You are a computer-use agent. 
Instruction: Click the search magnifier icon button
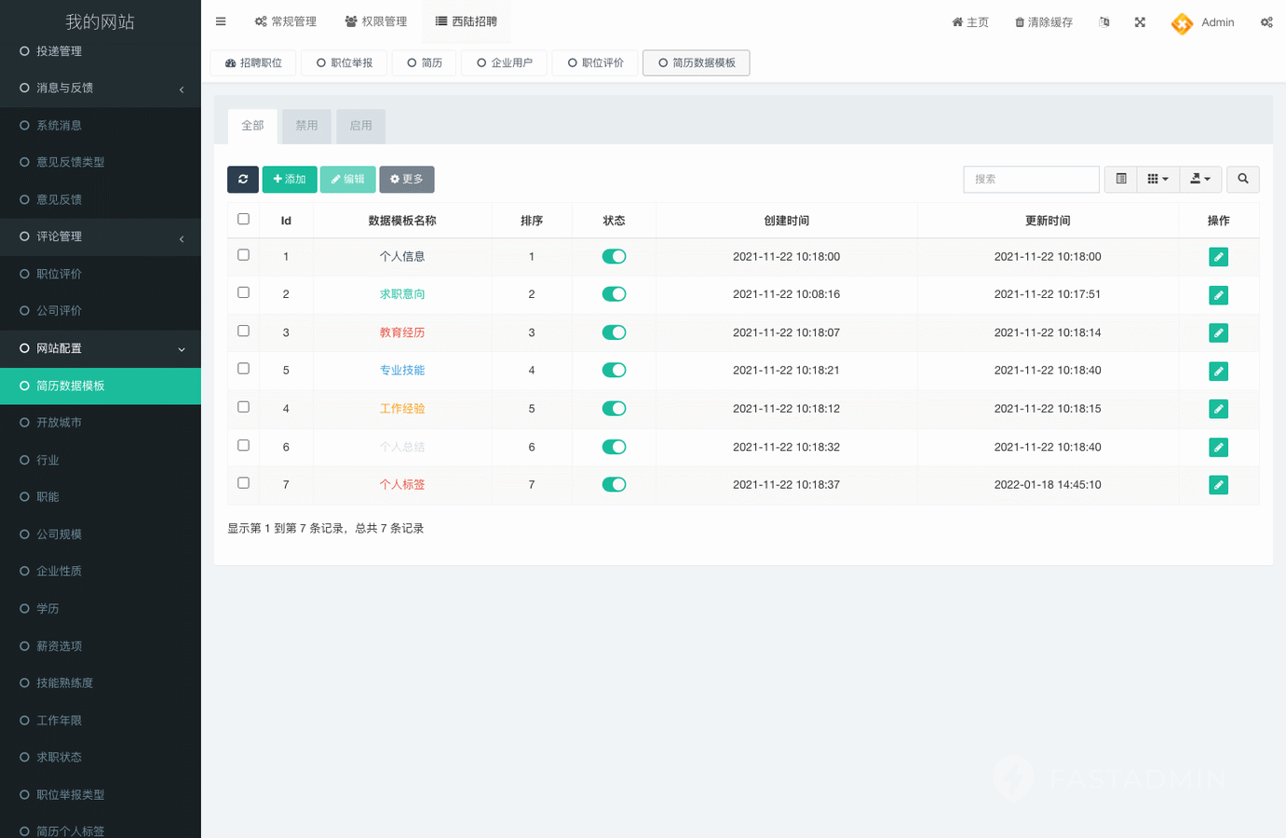(x=1242, y=179)
